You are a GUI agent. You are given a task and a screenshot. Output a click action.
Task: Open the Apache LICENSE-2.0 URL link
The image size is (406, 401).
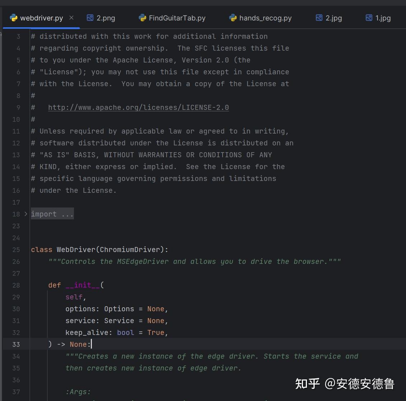click(x=138, y=107)
